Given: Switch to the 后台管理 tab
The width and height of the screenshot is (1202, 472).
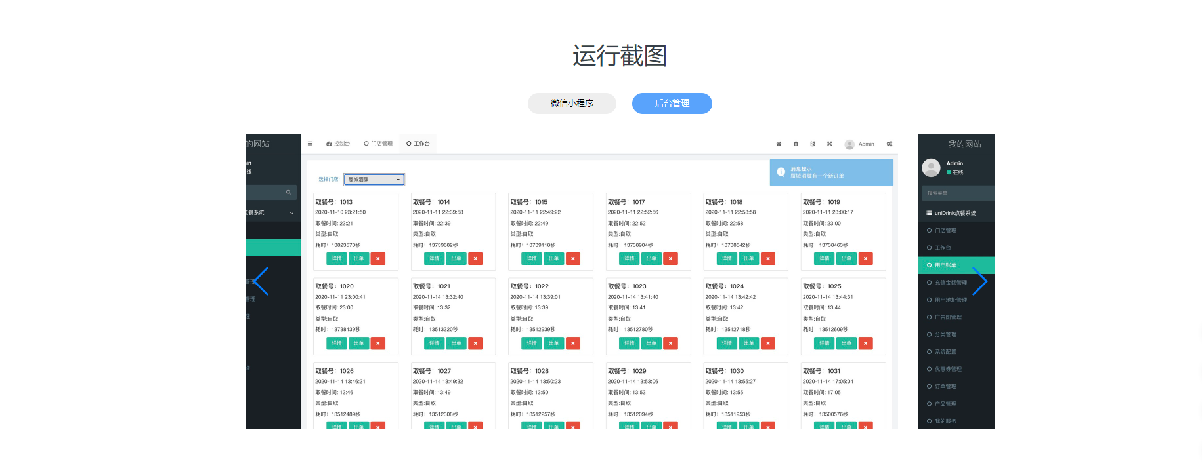Looking at the screenshot, I should [x=672, y=103].
